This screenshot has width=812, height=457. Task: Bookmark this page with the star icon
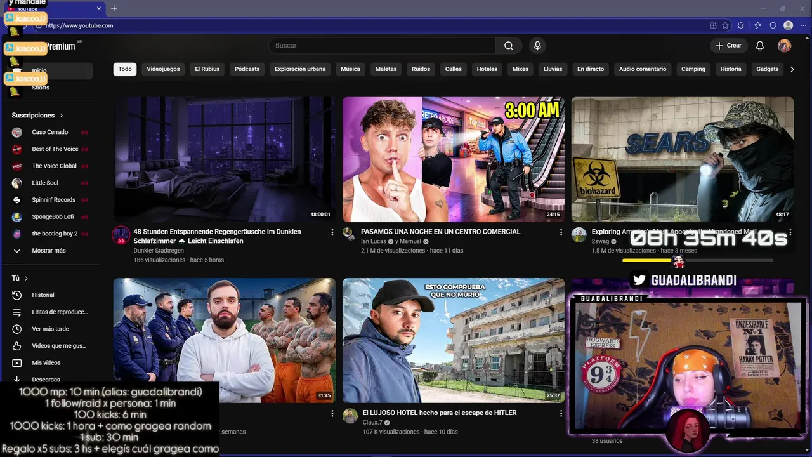[x=725, y=25]
